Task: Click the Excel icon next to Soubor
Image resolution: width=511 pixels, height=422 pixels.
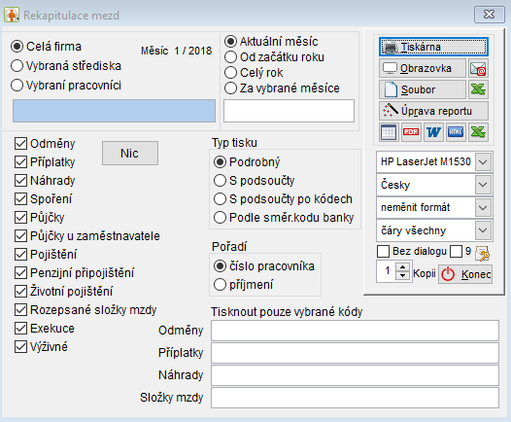Action: (x=478, y=89)
